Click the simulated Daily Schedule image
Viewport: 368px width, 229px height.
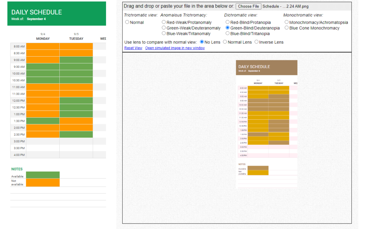(267, 124)
